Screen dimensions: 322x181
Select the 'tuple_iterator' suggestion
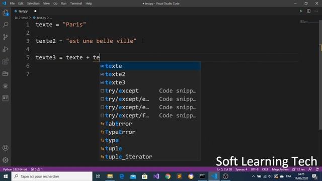pyautogui.click(x=150, y=156)
